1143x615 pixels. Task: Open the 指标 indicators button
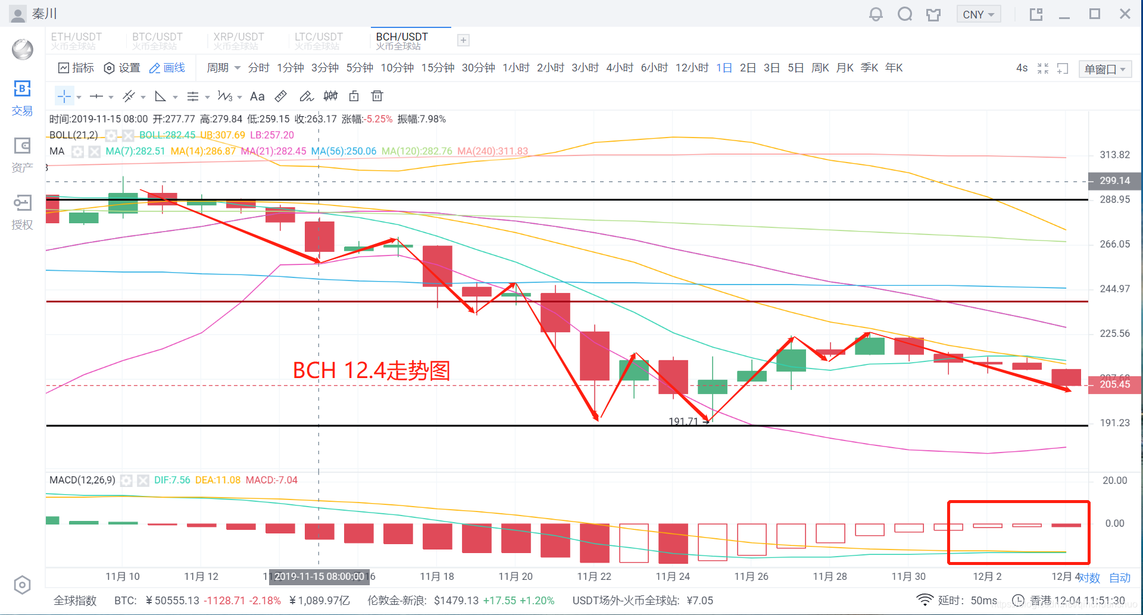(x=76, y=68)
